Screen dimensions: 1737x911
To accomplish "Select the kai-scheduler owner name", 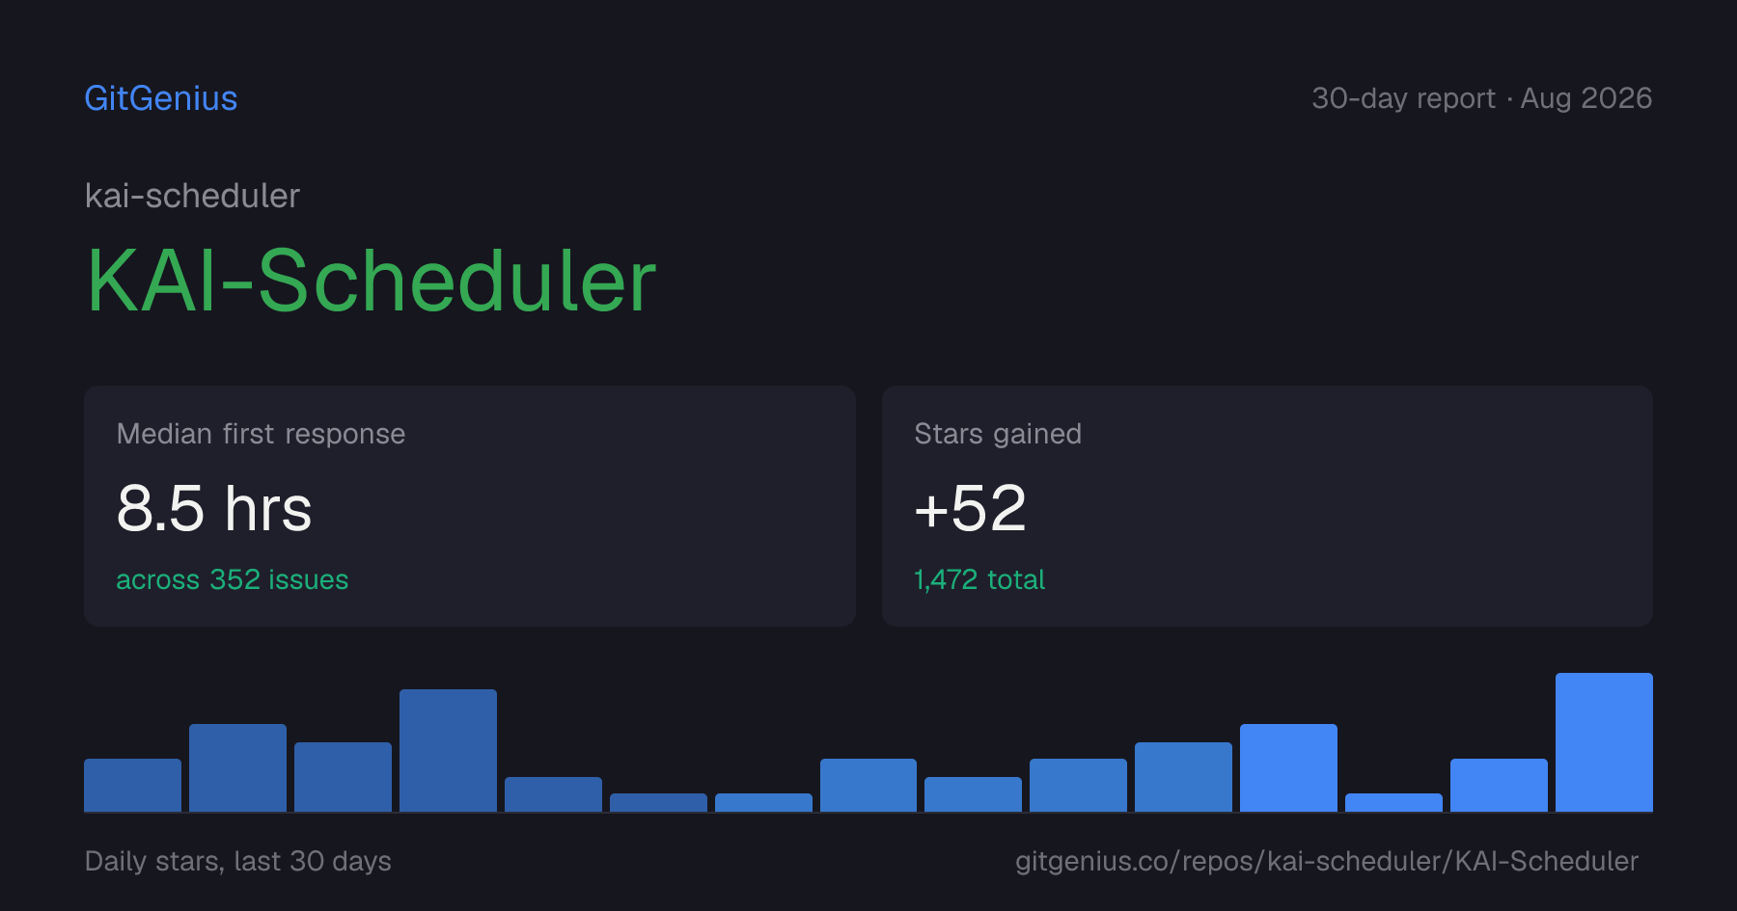I will point(192,196).
